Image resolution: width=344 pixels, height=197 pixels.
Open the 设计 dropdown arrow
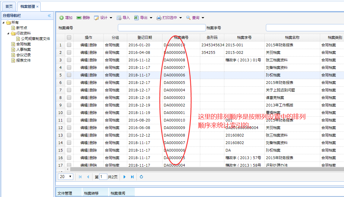[111, 18]
